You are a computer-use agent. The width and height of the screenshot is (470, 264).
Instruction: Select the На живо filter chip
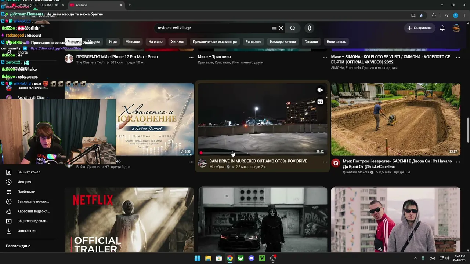(155, 41)
